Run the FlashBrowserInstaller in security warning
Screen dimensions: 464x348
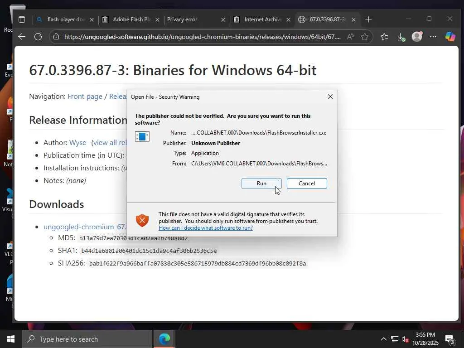coord(261,184)
